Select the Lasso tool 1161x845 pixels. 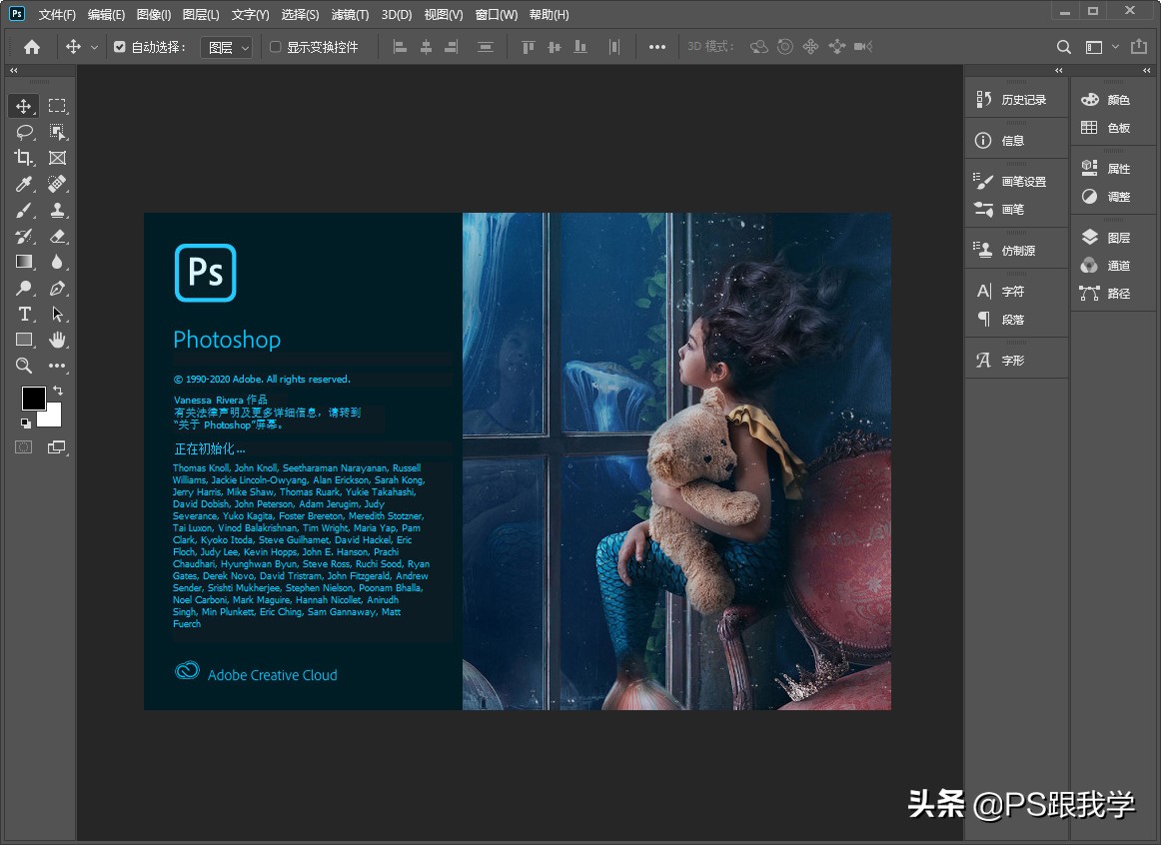tap(22, 131)
